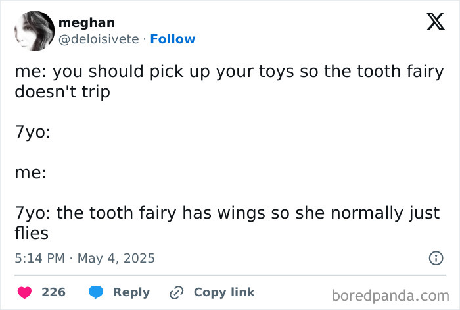Click the chain link icon
460x310 pixels.
(176, 292)
